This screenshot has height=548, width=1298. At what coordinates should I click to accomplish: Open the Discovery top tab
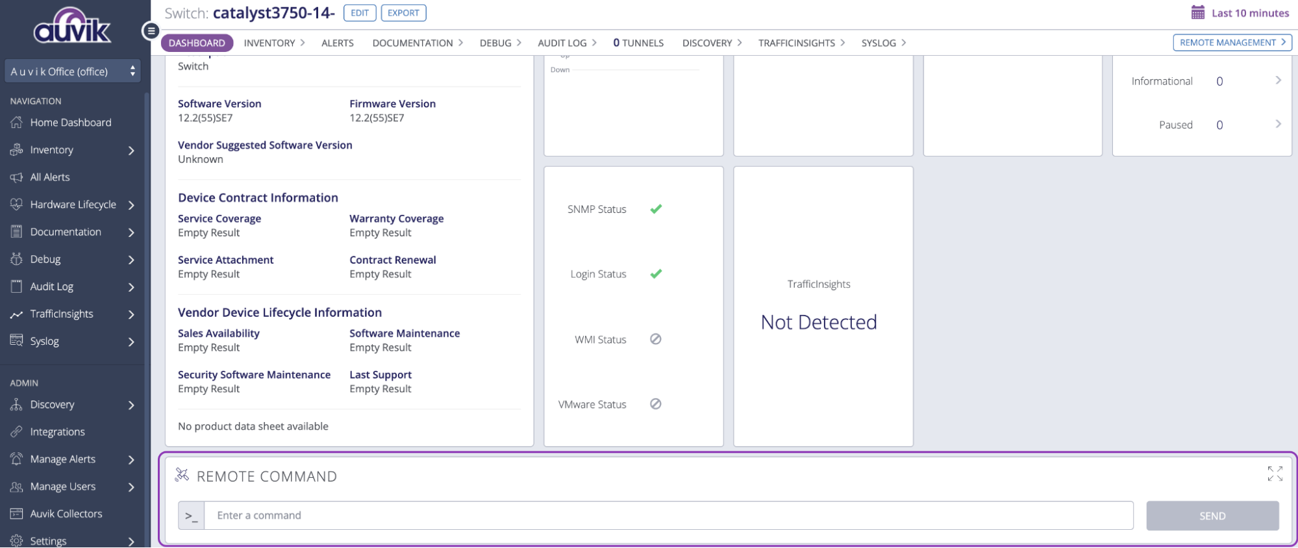[712, 43]
